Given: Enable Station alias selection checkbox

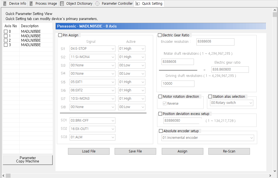Looking at the screenshot, I should pos(210,97).
